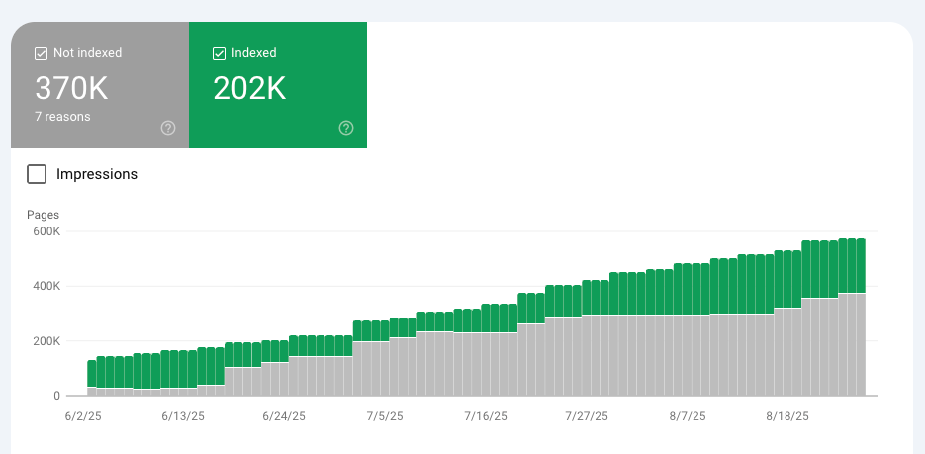Image resolution: width=925 pixels, height=454 pixels.
Task: Click the 6/13/25 date axis label
Action: [183, 416]
